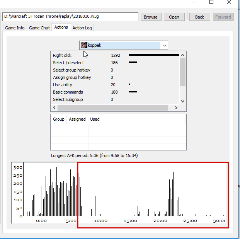
Task: Focus the replay file path field
Action: point(70,17)
